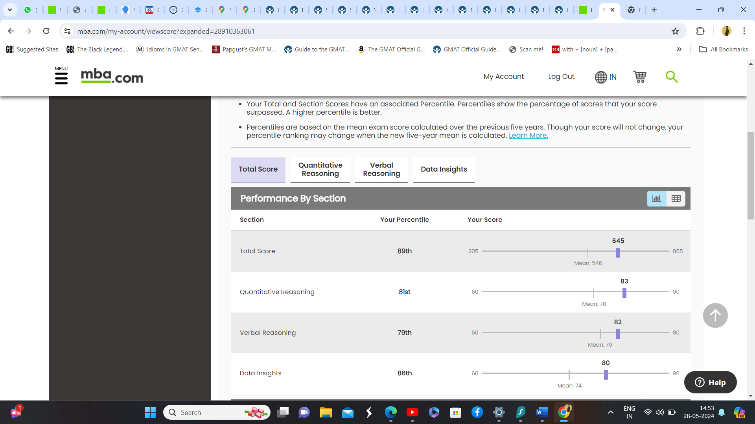Reload the page
The height and width of the screenshot is (424, 755).
pos(46,31)
